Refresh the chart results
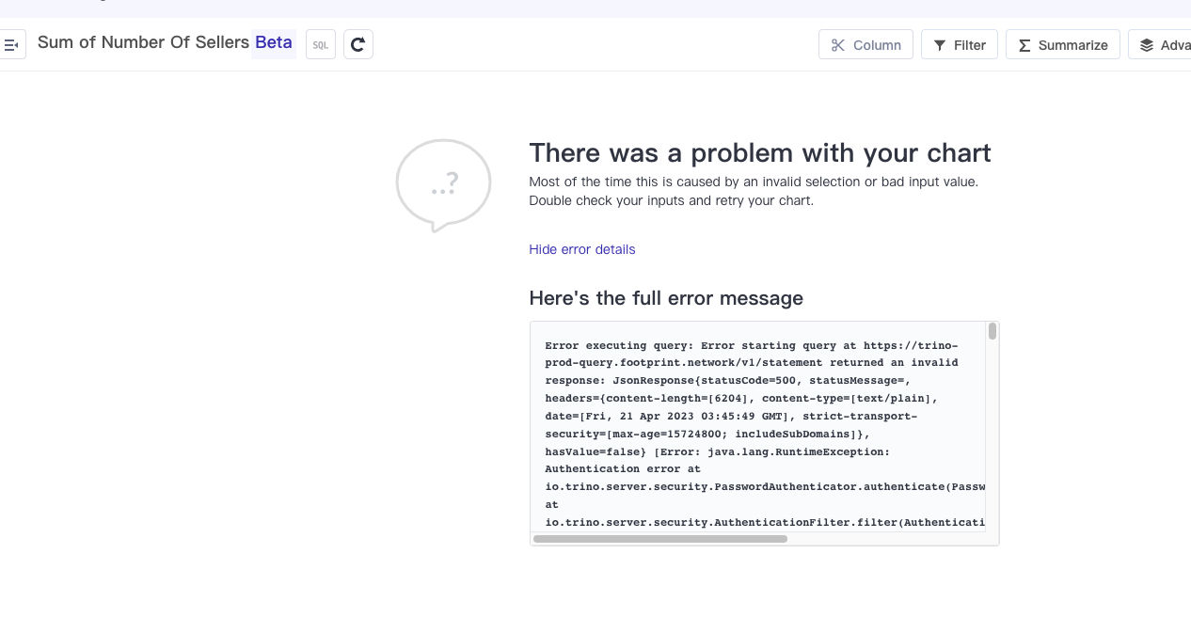1191x617 pixels. (358, 43)
